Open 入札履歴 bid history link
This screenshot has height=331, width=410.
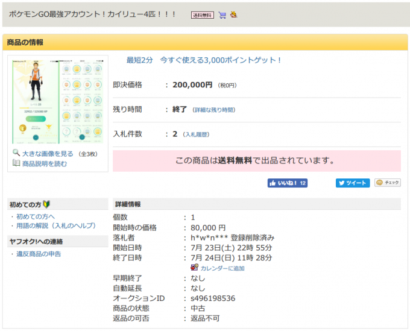pos(196,134)
